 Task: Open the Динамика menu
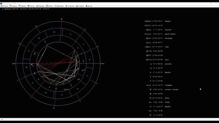pos(59,6)
